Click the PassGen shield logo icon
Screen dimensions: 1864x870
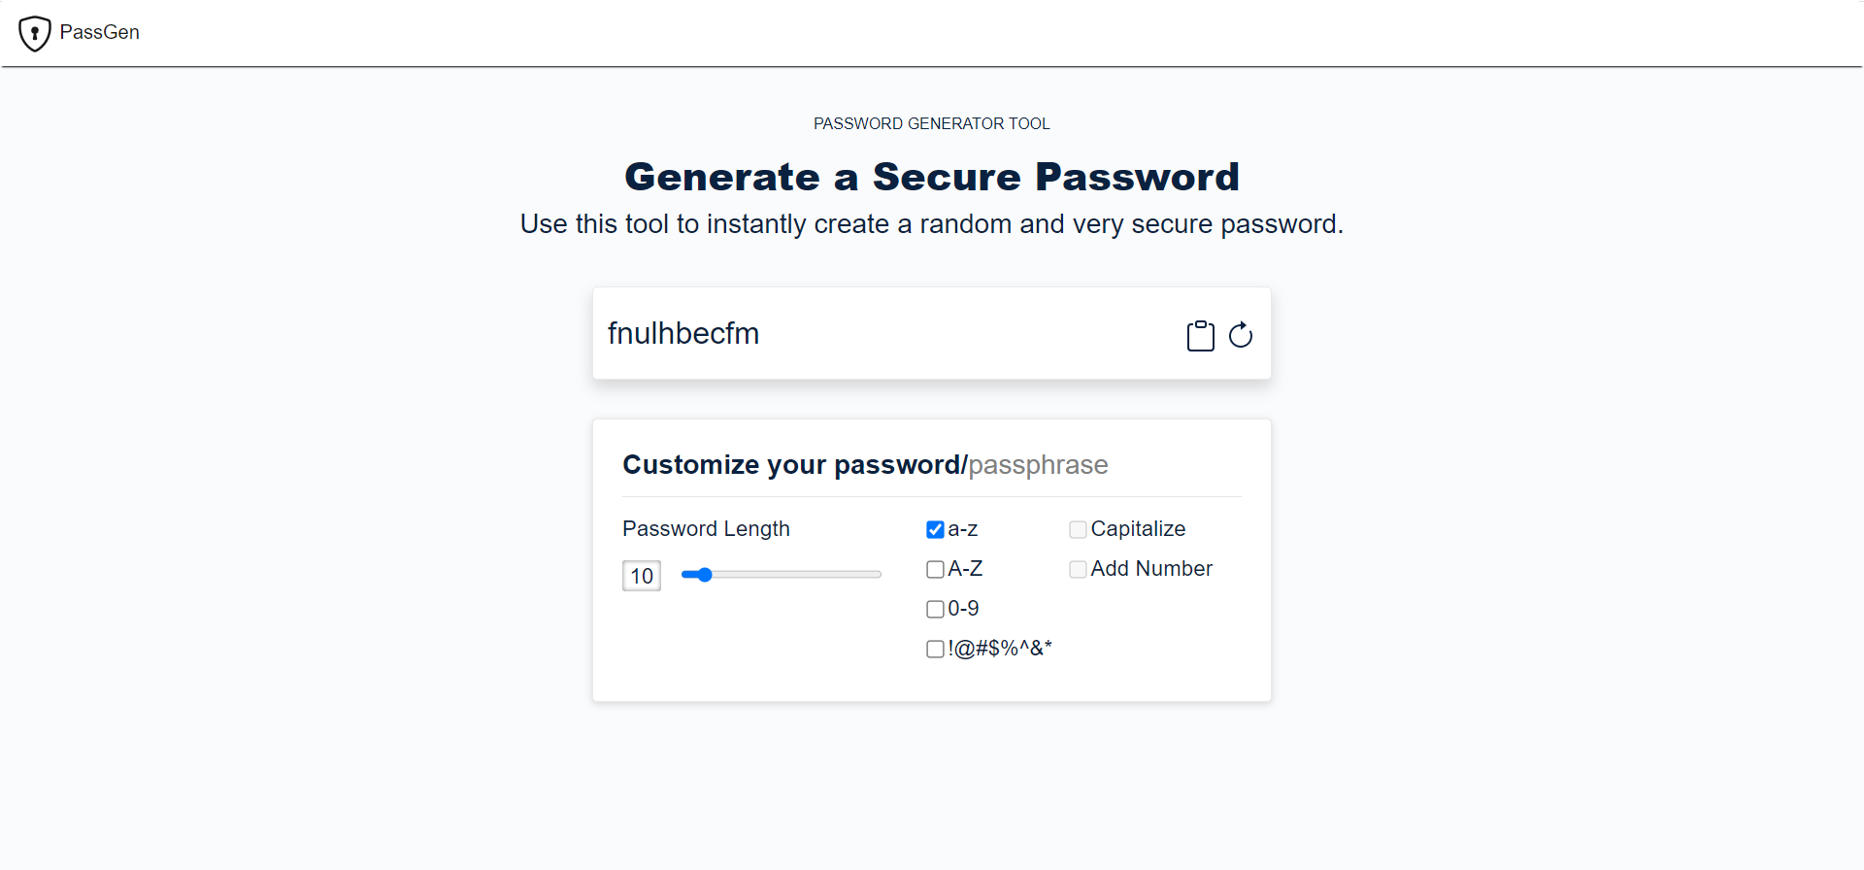pyautogui.click(x=35, y=33)
